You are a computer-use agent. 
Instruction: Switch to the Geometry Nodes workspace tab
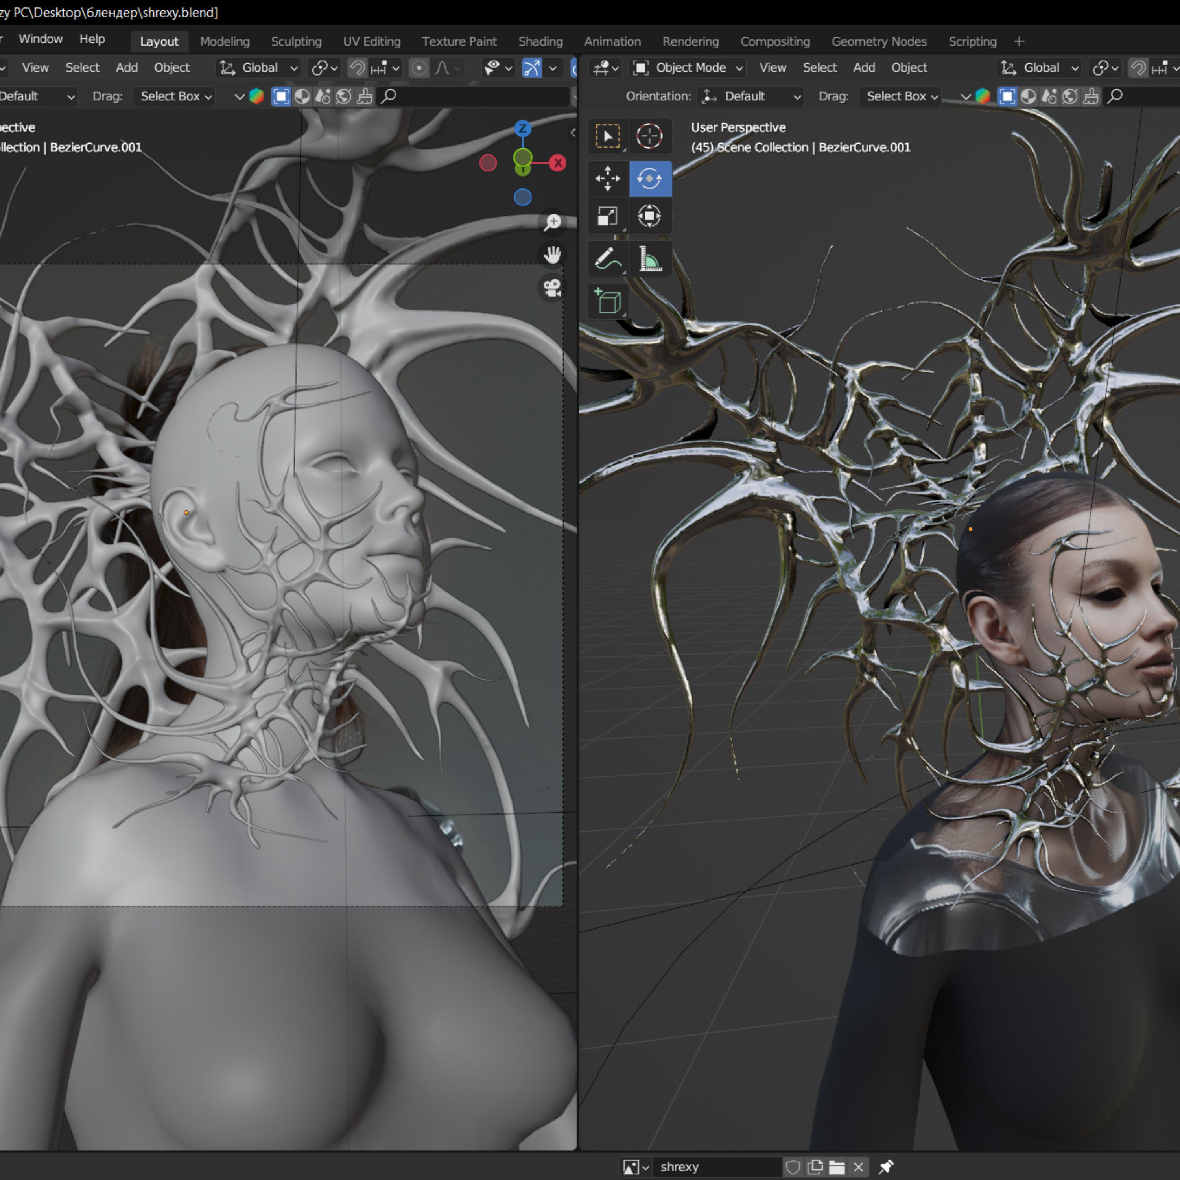[879, 42]
